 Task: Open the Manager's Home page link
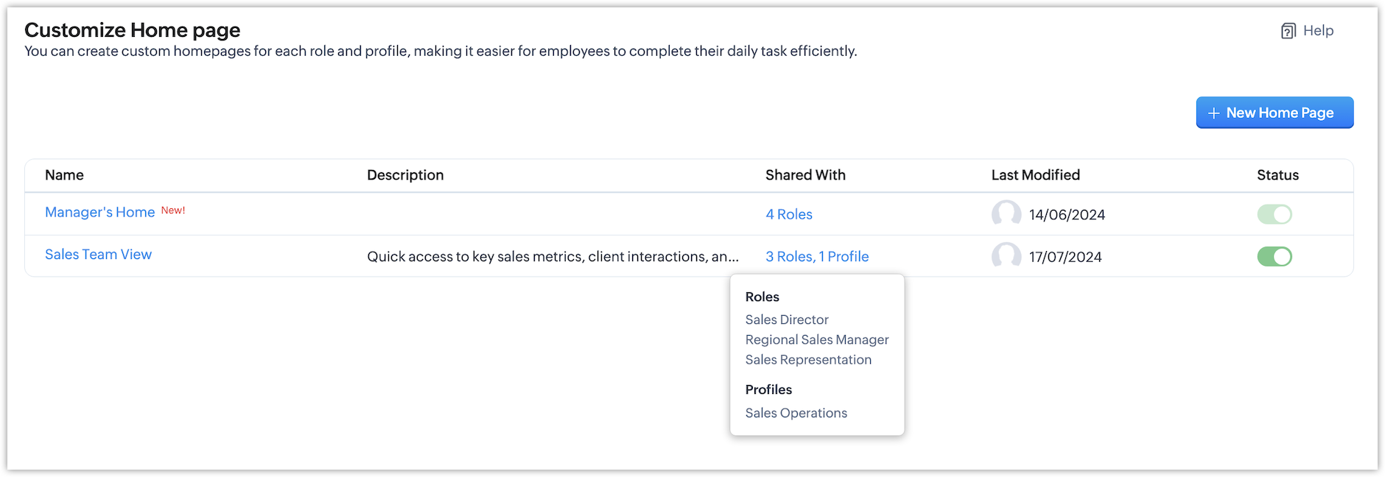pyautogui.click(x=99, y=212)
